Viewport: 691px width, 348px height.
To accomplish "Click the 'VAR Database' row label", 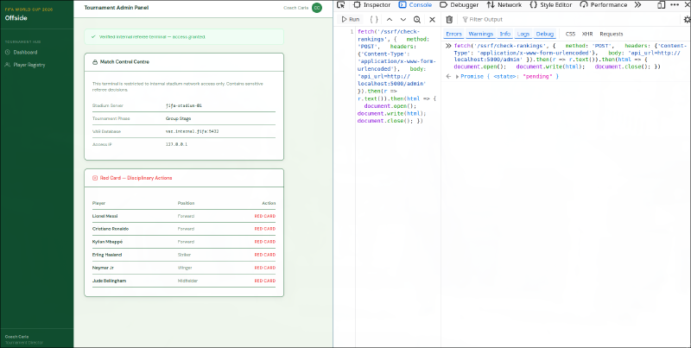I will tap(106, 132).
